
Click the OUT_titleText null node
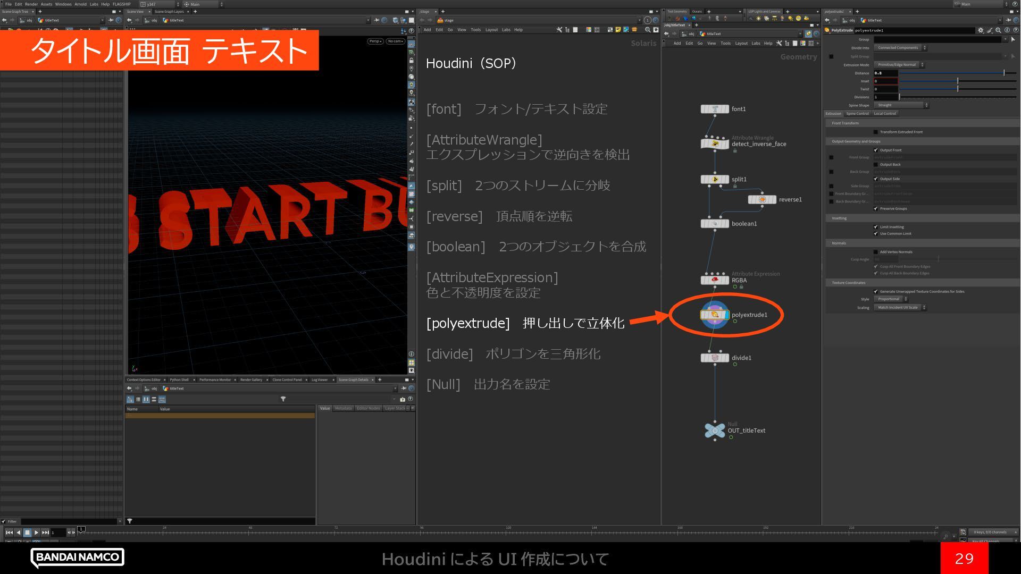click(x=715, y=430)
